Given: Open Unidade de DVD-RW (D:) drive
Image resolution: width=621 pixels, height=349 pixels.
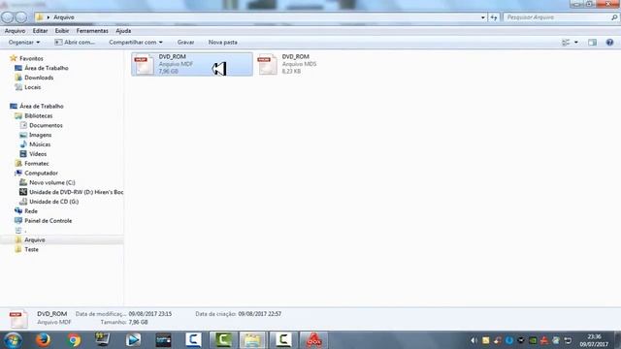Looking at the screenshot, I should pyautogui.click(x=71, y=192).
